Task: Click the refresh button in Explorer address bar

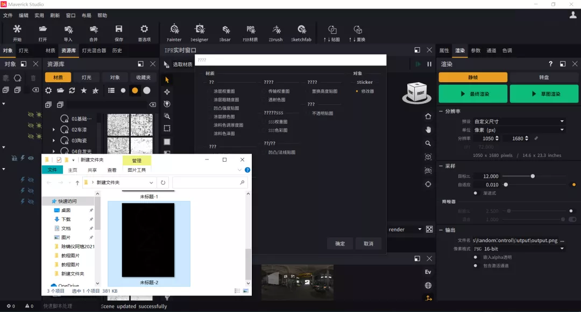Action: click(163, 182)
